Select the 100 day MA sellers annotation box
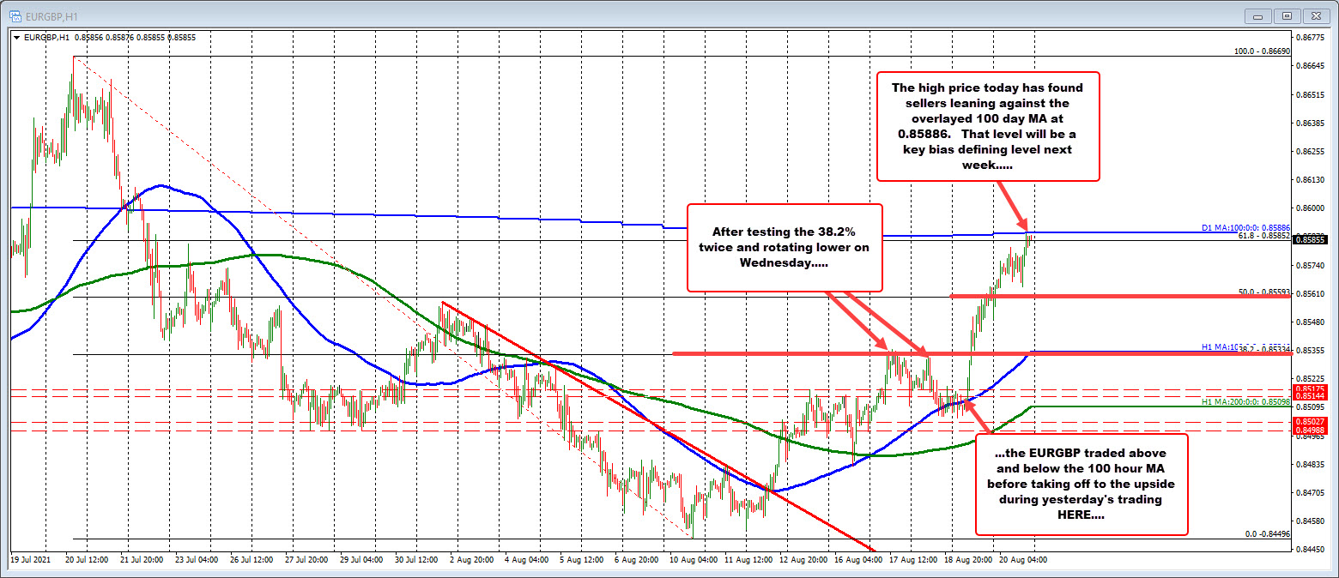The height and width of the screenshot is (578, 1339). [987, 126]
